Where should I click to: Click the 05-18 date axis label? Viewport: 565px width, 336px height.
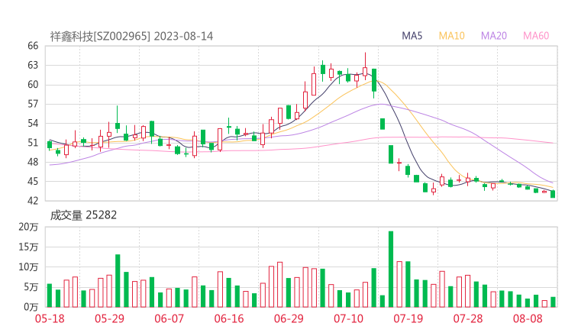(x=50, y=318)
